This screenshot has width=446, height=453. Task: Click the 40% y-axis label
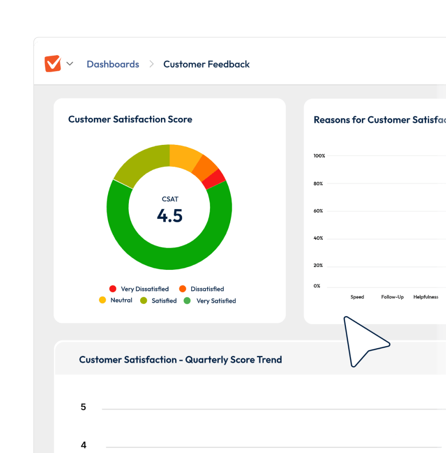click(x=318, y=238)
